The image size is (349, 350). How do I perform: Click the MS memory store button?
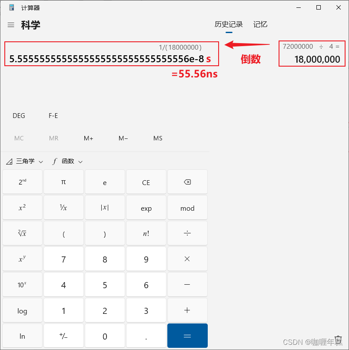click(x=158, y=138)
